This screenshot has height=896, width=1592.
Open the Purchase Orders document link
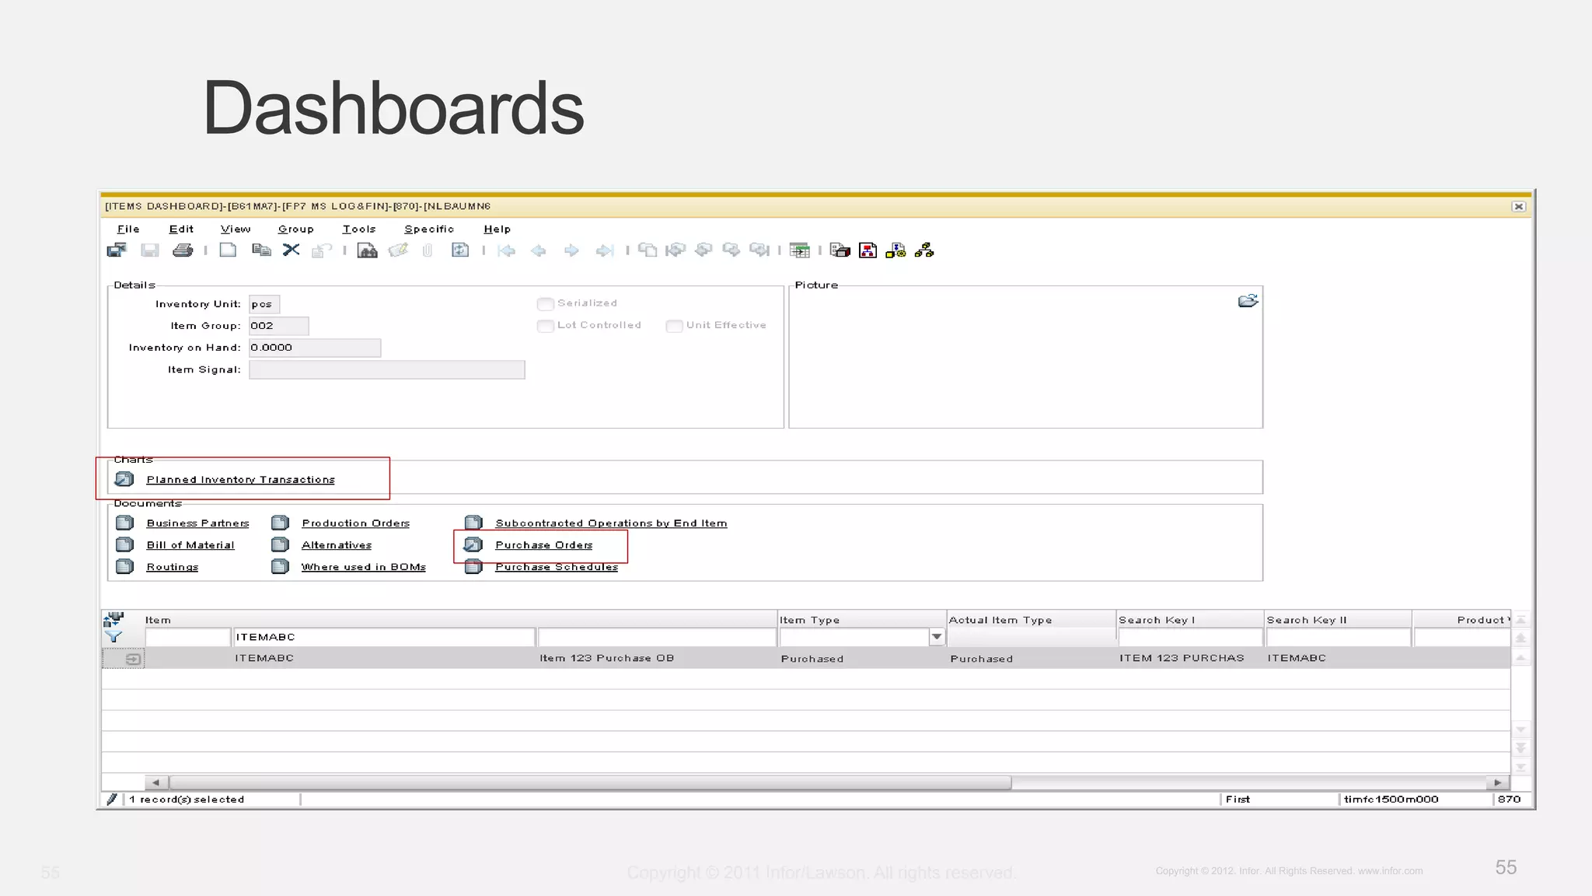[543, 545]
